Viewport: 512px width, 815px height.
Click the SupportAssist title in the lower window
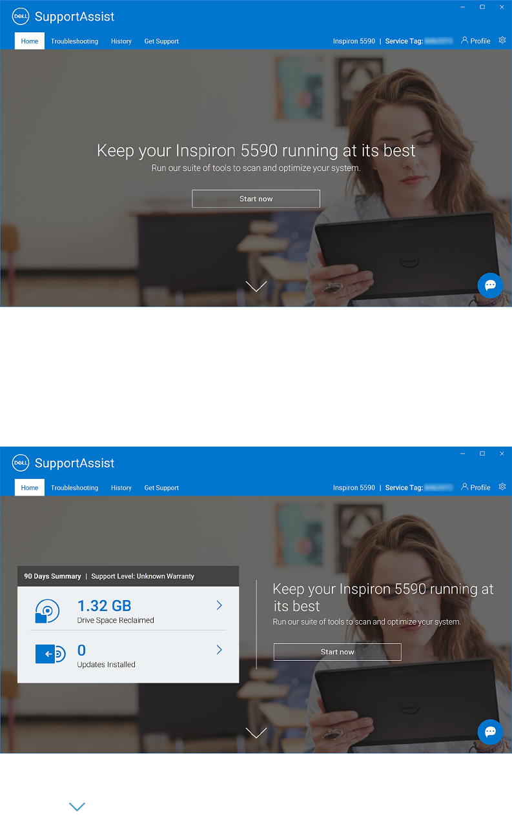(x=75, y=463)
